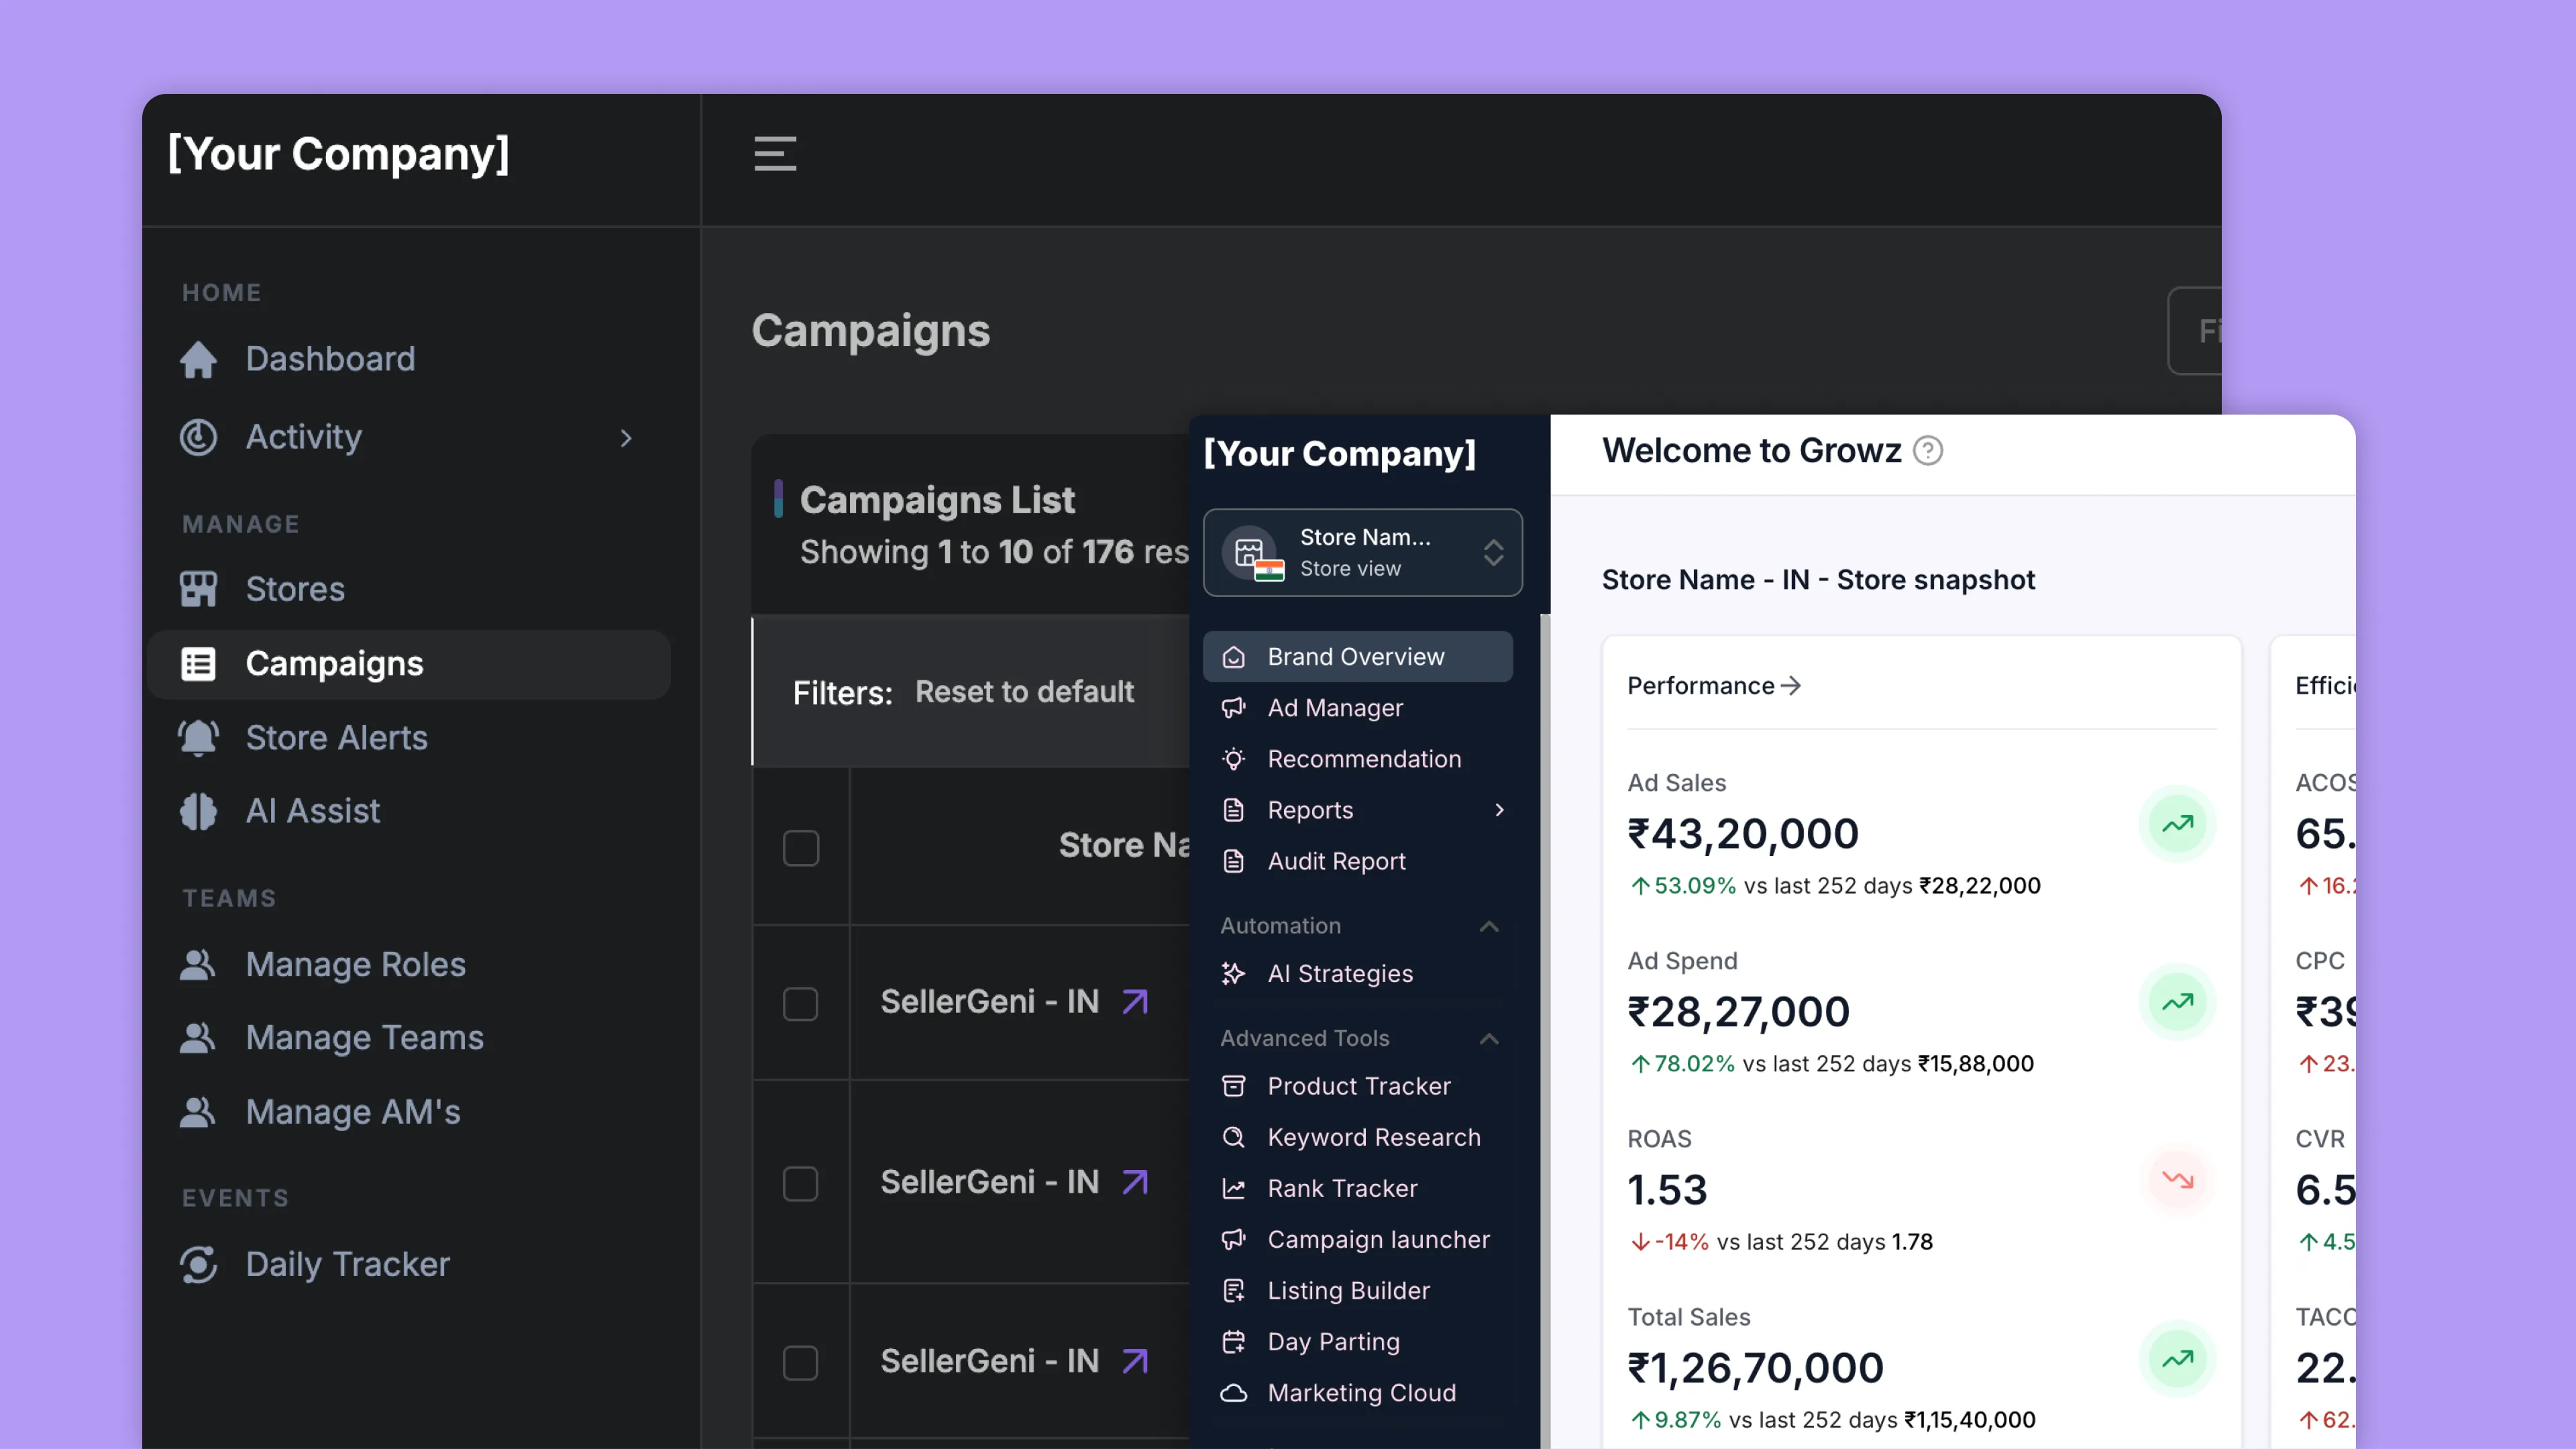The width and height of the screenshot is (2576, 1449).
Task: Click Reset to default filters link
Action: [1024, 692]
